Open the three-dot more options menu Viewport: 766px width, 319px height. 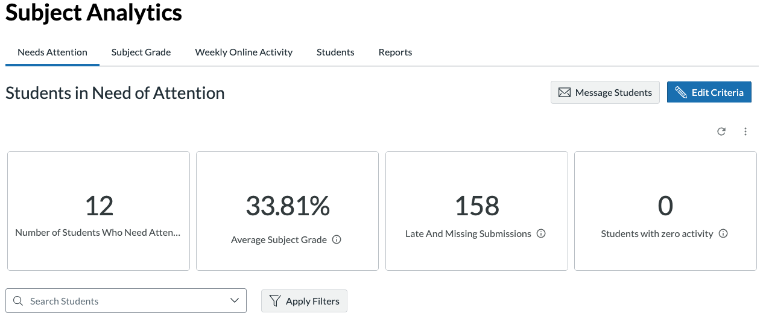point(745,131)
